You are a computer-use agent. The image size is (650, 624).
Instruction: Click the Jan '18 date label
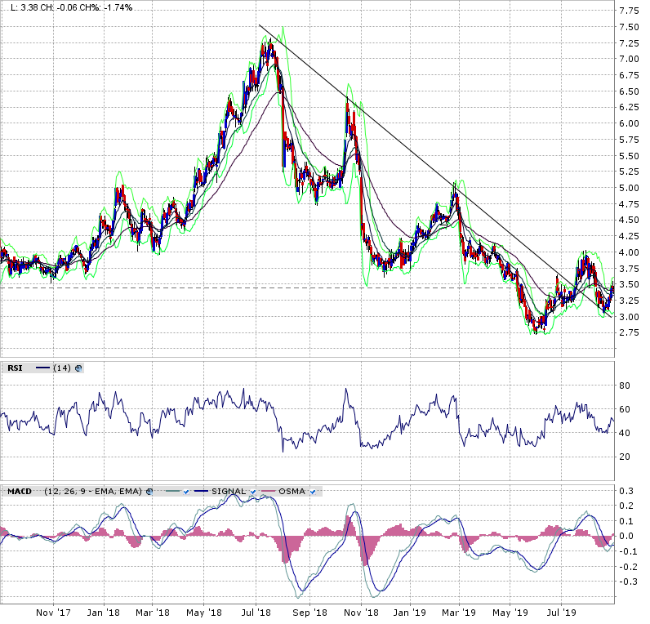(104, 613)
